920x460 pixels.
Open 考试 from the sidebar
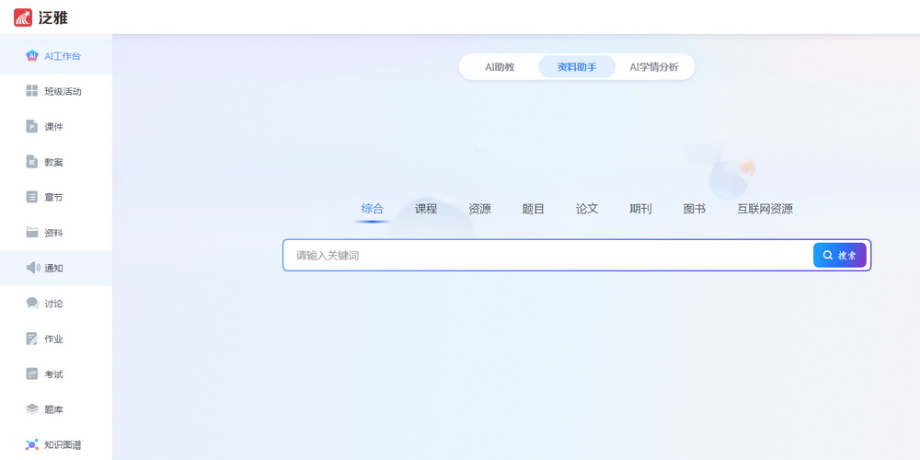[x=56, y=374]
